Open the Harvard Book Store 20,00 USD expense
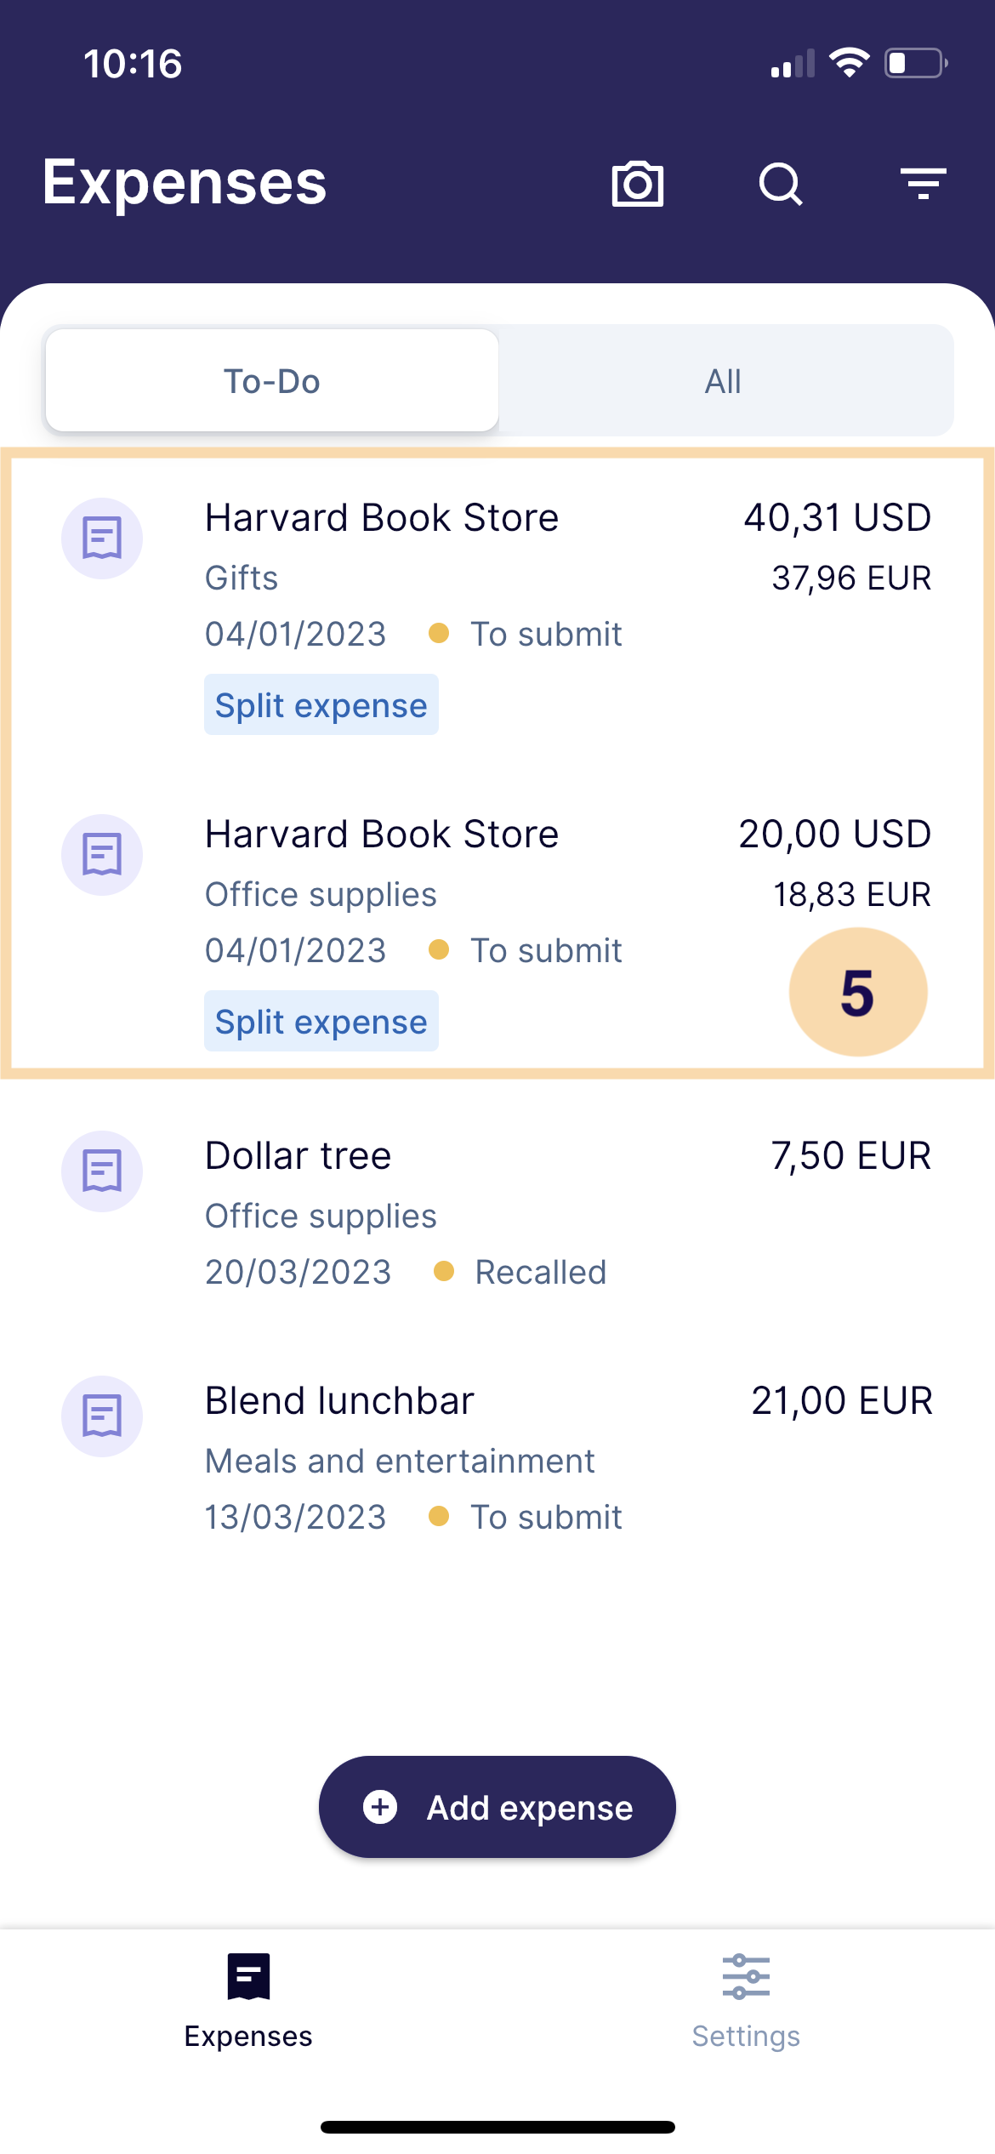This screenshot has height=2154, width=995. click(382, 835)
